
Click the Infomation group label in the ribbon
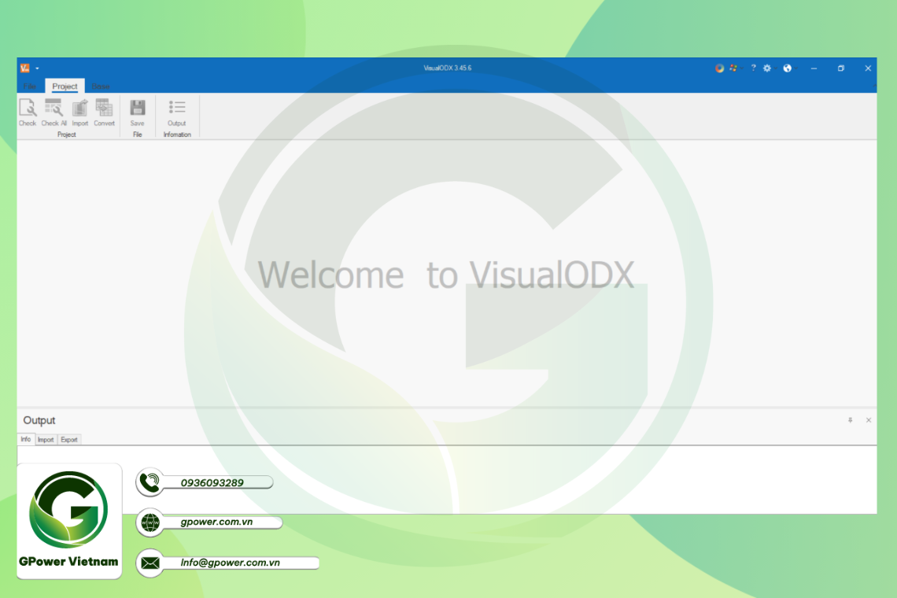pyautogui.click(x=177, y=135)
